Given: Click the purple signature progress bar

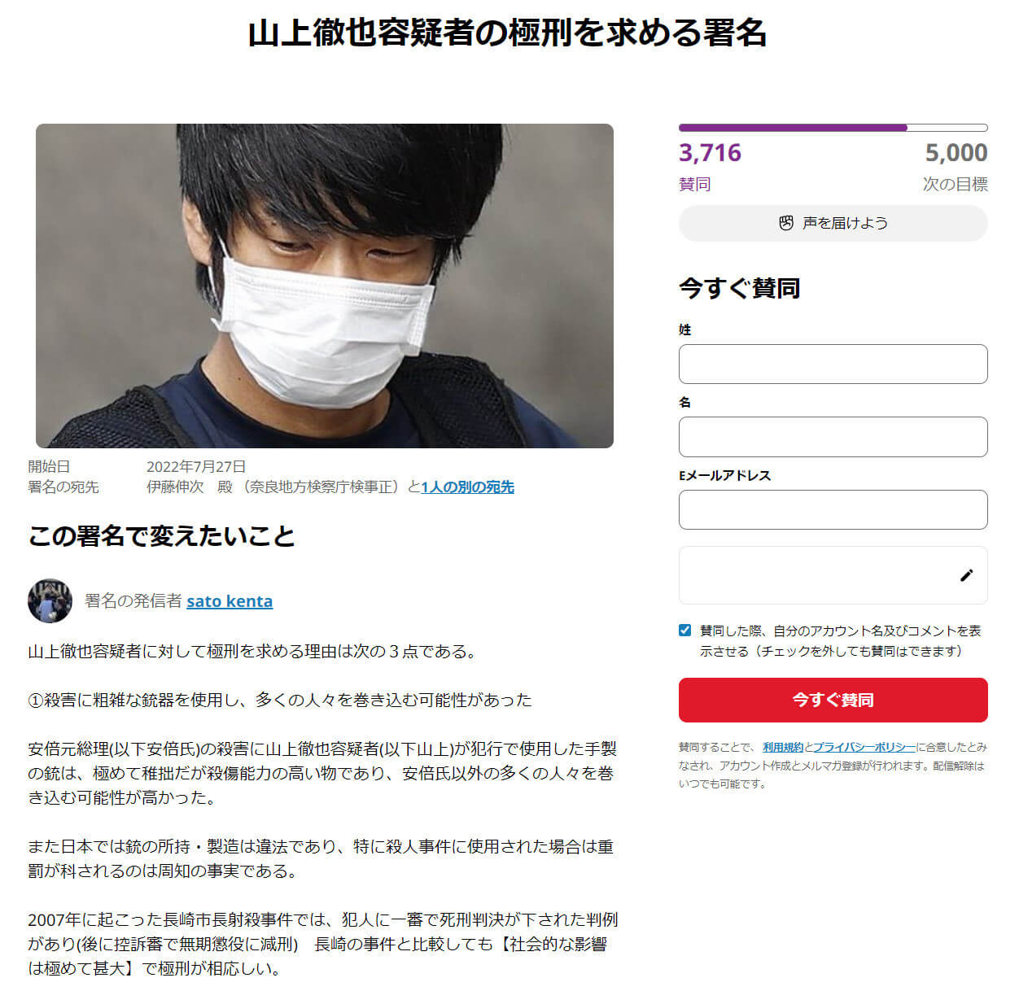Looking at the screenshot, I should coord(833,128).
